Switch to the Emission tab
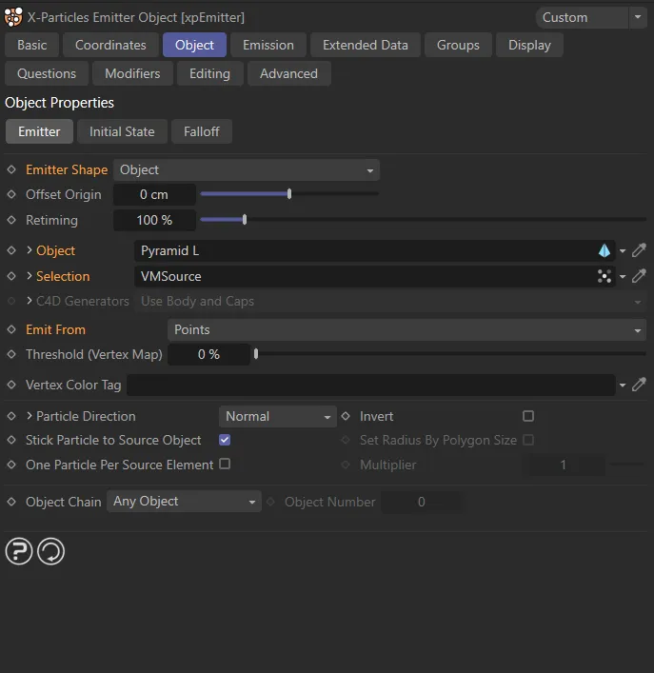The height and width of the screenshot is (673, 654). coord(268,45)
